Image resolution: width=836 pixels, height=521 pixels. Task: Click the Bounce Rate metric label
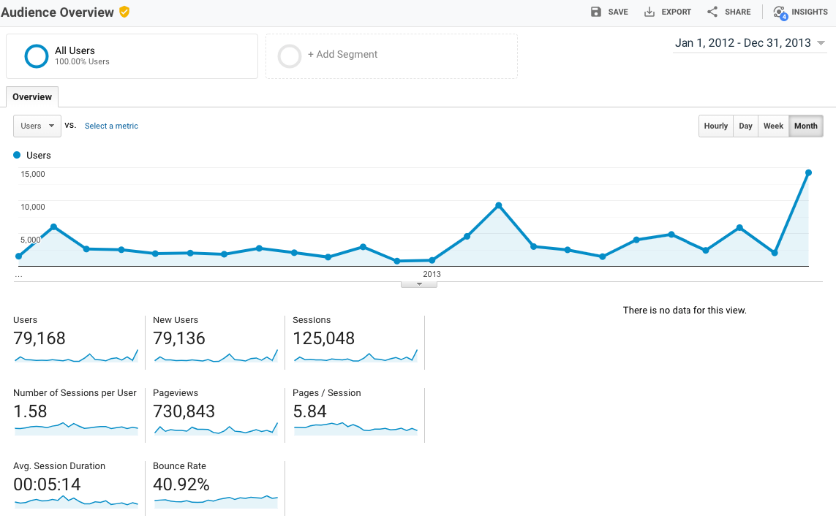(180, 465)
